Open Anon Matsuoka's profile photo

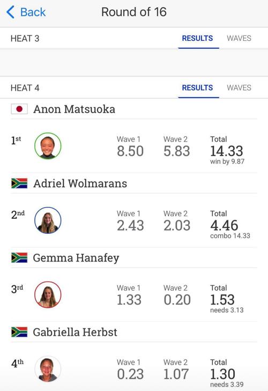tap(48, 146)
